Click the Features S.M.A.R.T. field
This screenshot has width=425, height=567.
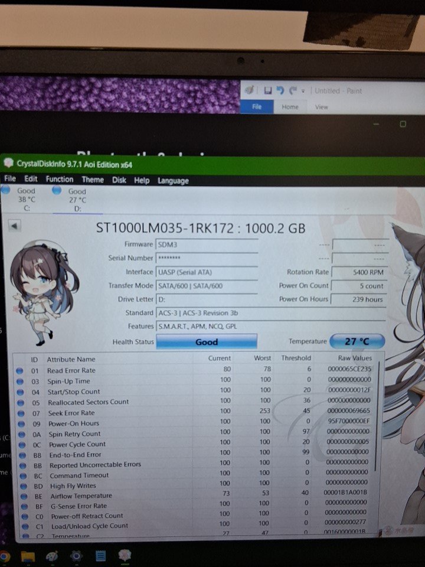(271, 326)
